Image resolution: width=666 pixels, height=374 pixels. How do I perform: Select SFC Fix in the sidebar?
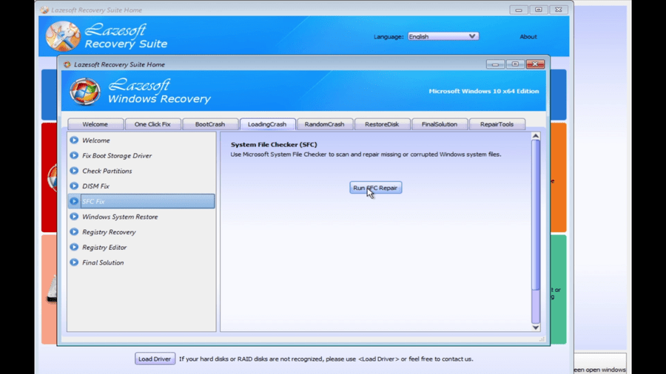point(141,201)
